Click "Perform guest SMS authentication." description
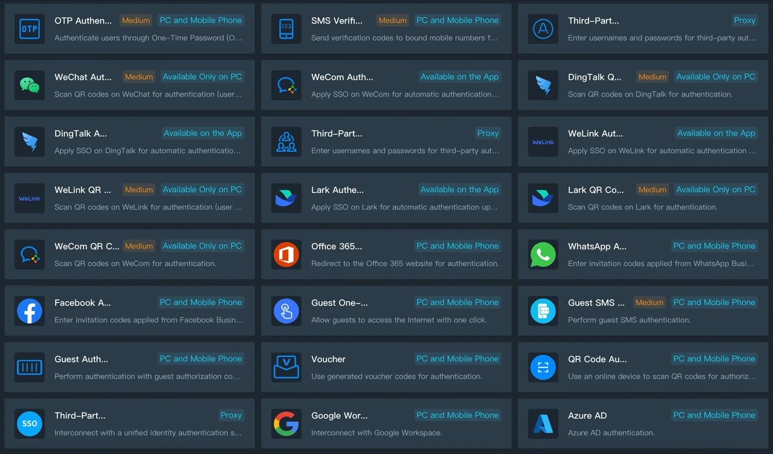Viewport: 773px width, 454px height. (629, 320)
